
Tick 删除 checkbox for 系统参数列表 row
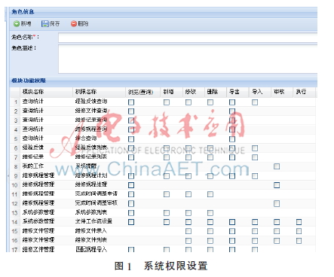click(210, 213)
